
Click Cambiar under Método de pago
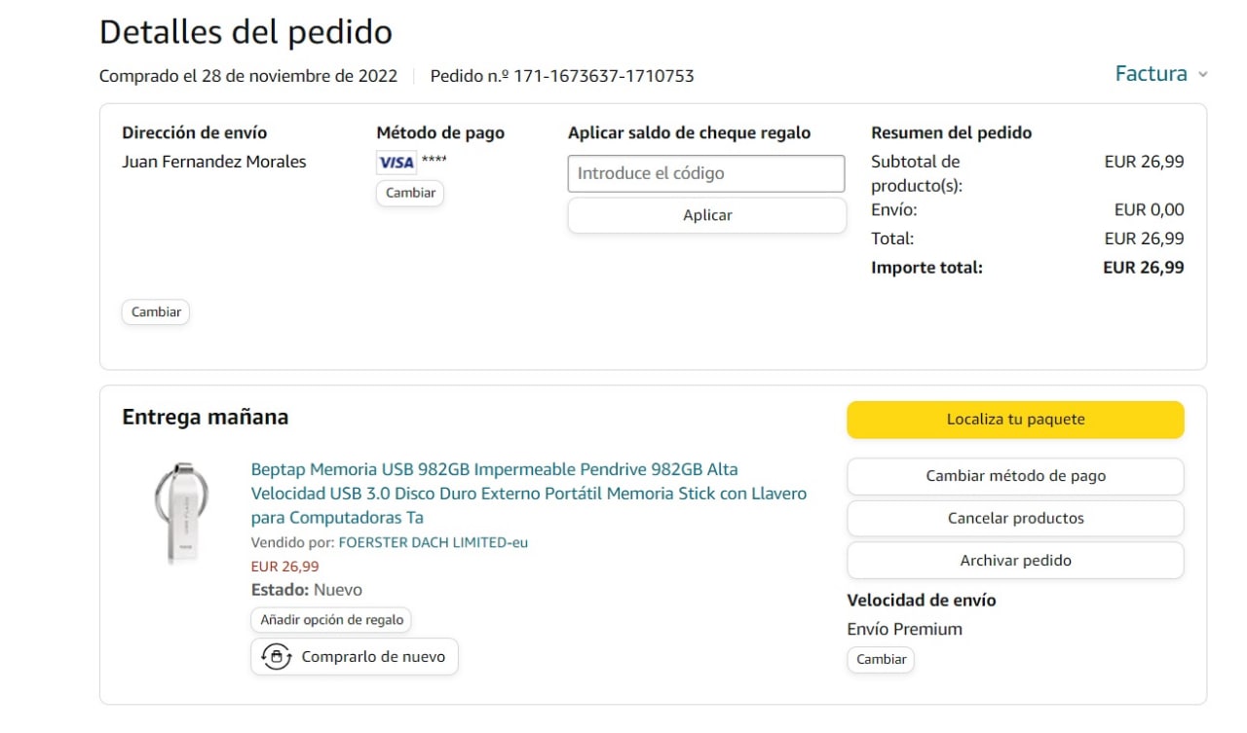click(410, 193)
